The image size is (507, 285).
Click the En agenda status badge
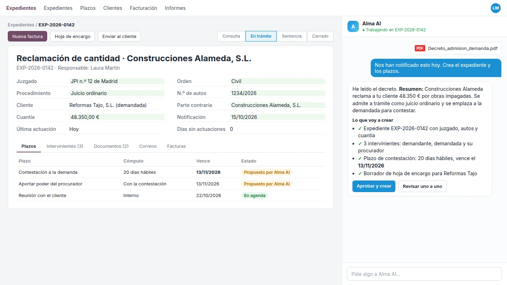[255, 196]
